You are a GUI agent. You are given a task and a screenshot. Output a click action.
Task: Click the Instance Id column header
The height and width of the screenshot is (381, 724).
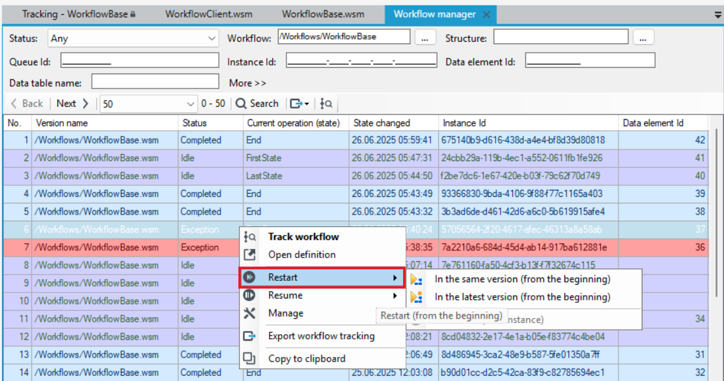[x=528, y=123]
